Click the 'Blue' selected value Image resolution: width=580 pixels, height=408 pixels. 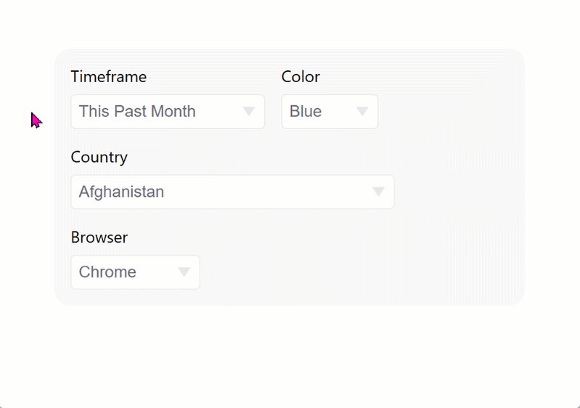306,111
